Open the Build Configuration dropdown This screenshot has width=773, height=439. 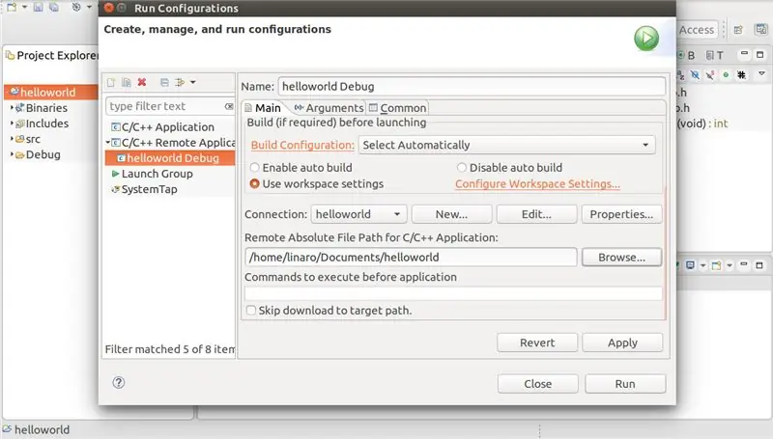click(506, 145)
